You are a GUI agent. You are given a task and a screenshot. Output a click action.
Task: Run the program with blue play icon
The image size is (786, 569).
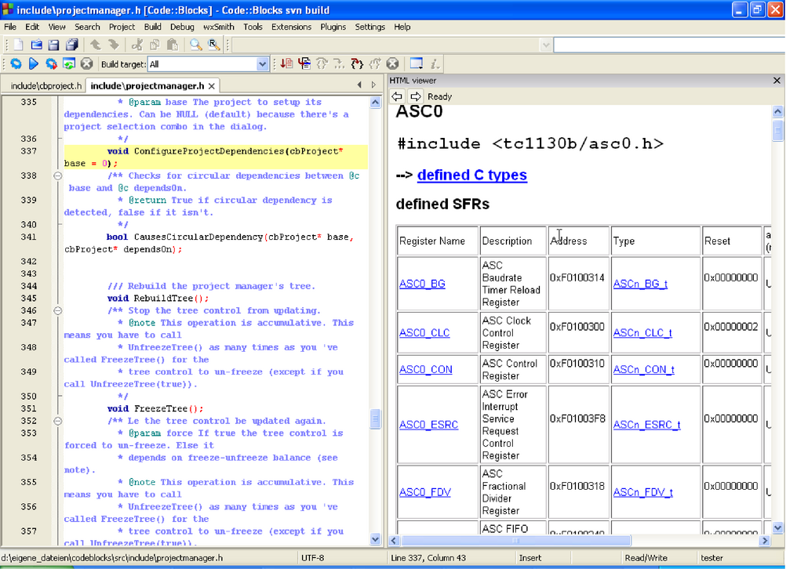point(34,63)
